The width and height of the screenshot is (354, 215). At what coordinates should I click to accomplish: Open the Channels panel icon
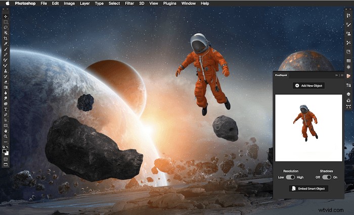click(x=348, y=100)
